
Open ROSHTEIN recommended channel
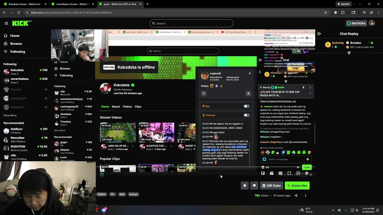point(25,148)
